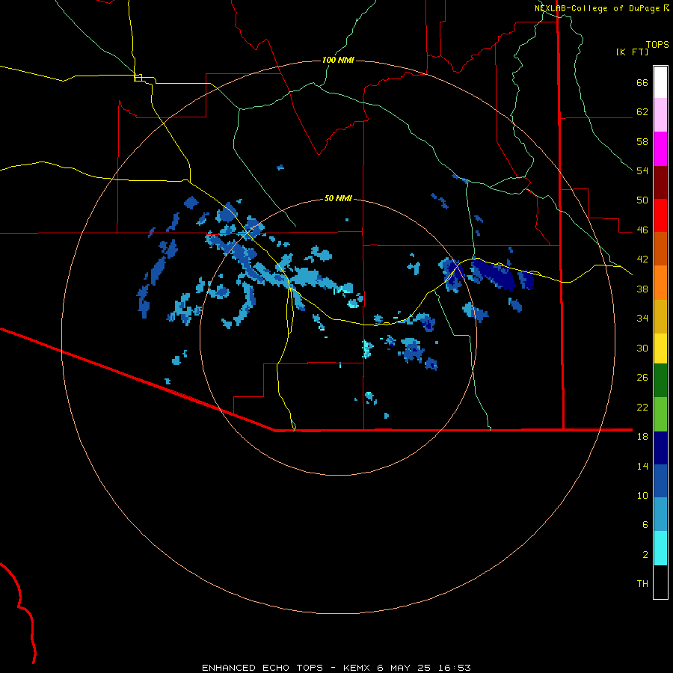Click legend value 46

pos(642,230)
